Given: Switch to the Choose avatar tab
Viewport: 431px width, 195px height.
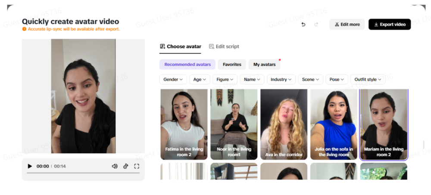Looking at the screenshot, I should coord(180,46).
